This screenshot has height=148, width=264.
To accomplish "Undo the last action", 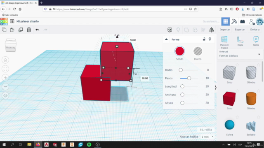I will 38,30.
